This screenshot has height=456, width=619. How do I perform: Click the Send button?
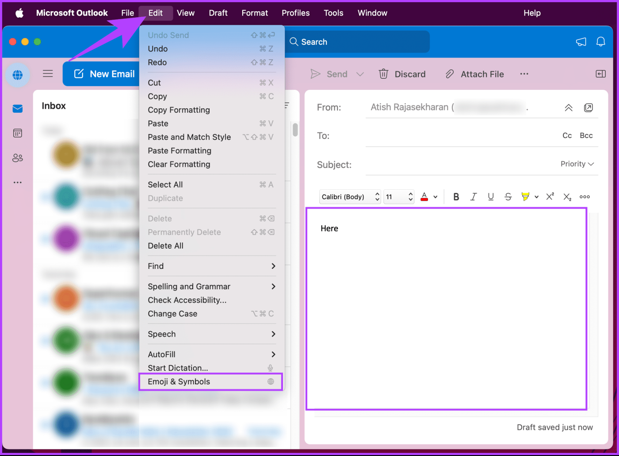329,74
